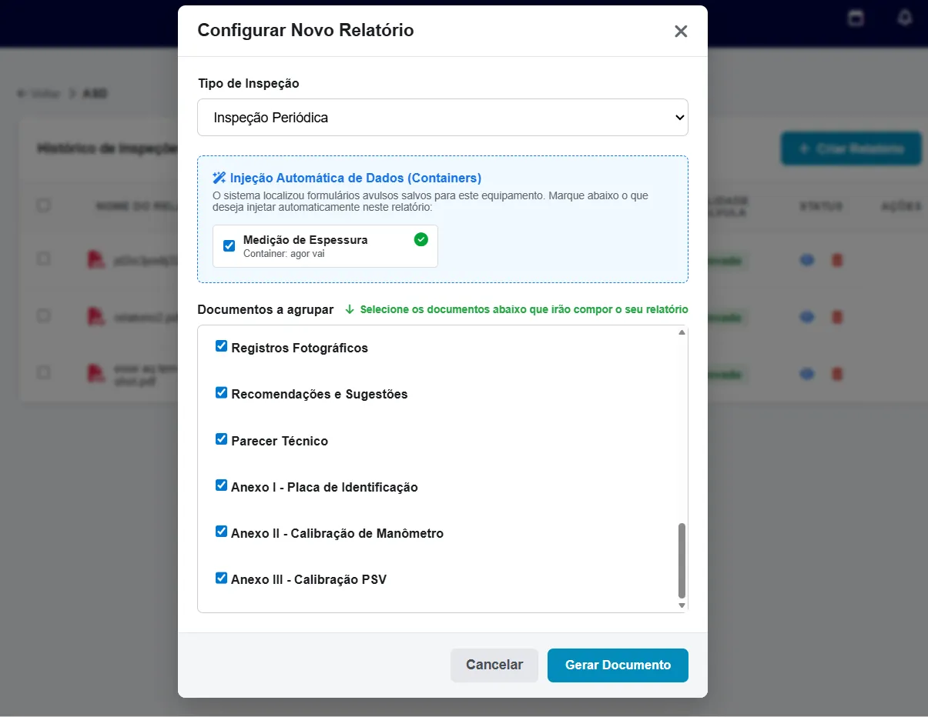
Task: Click the PDF icon of the second report row
Action: (96, 316)
